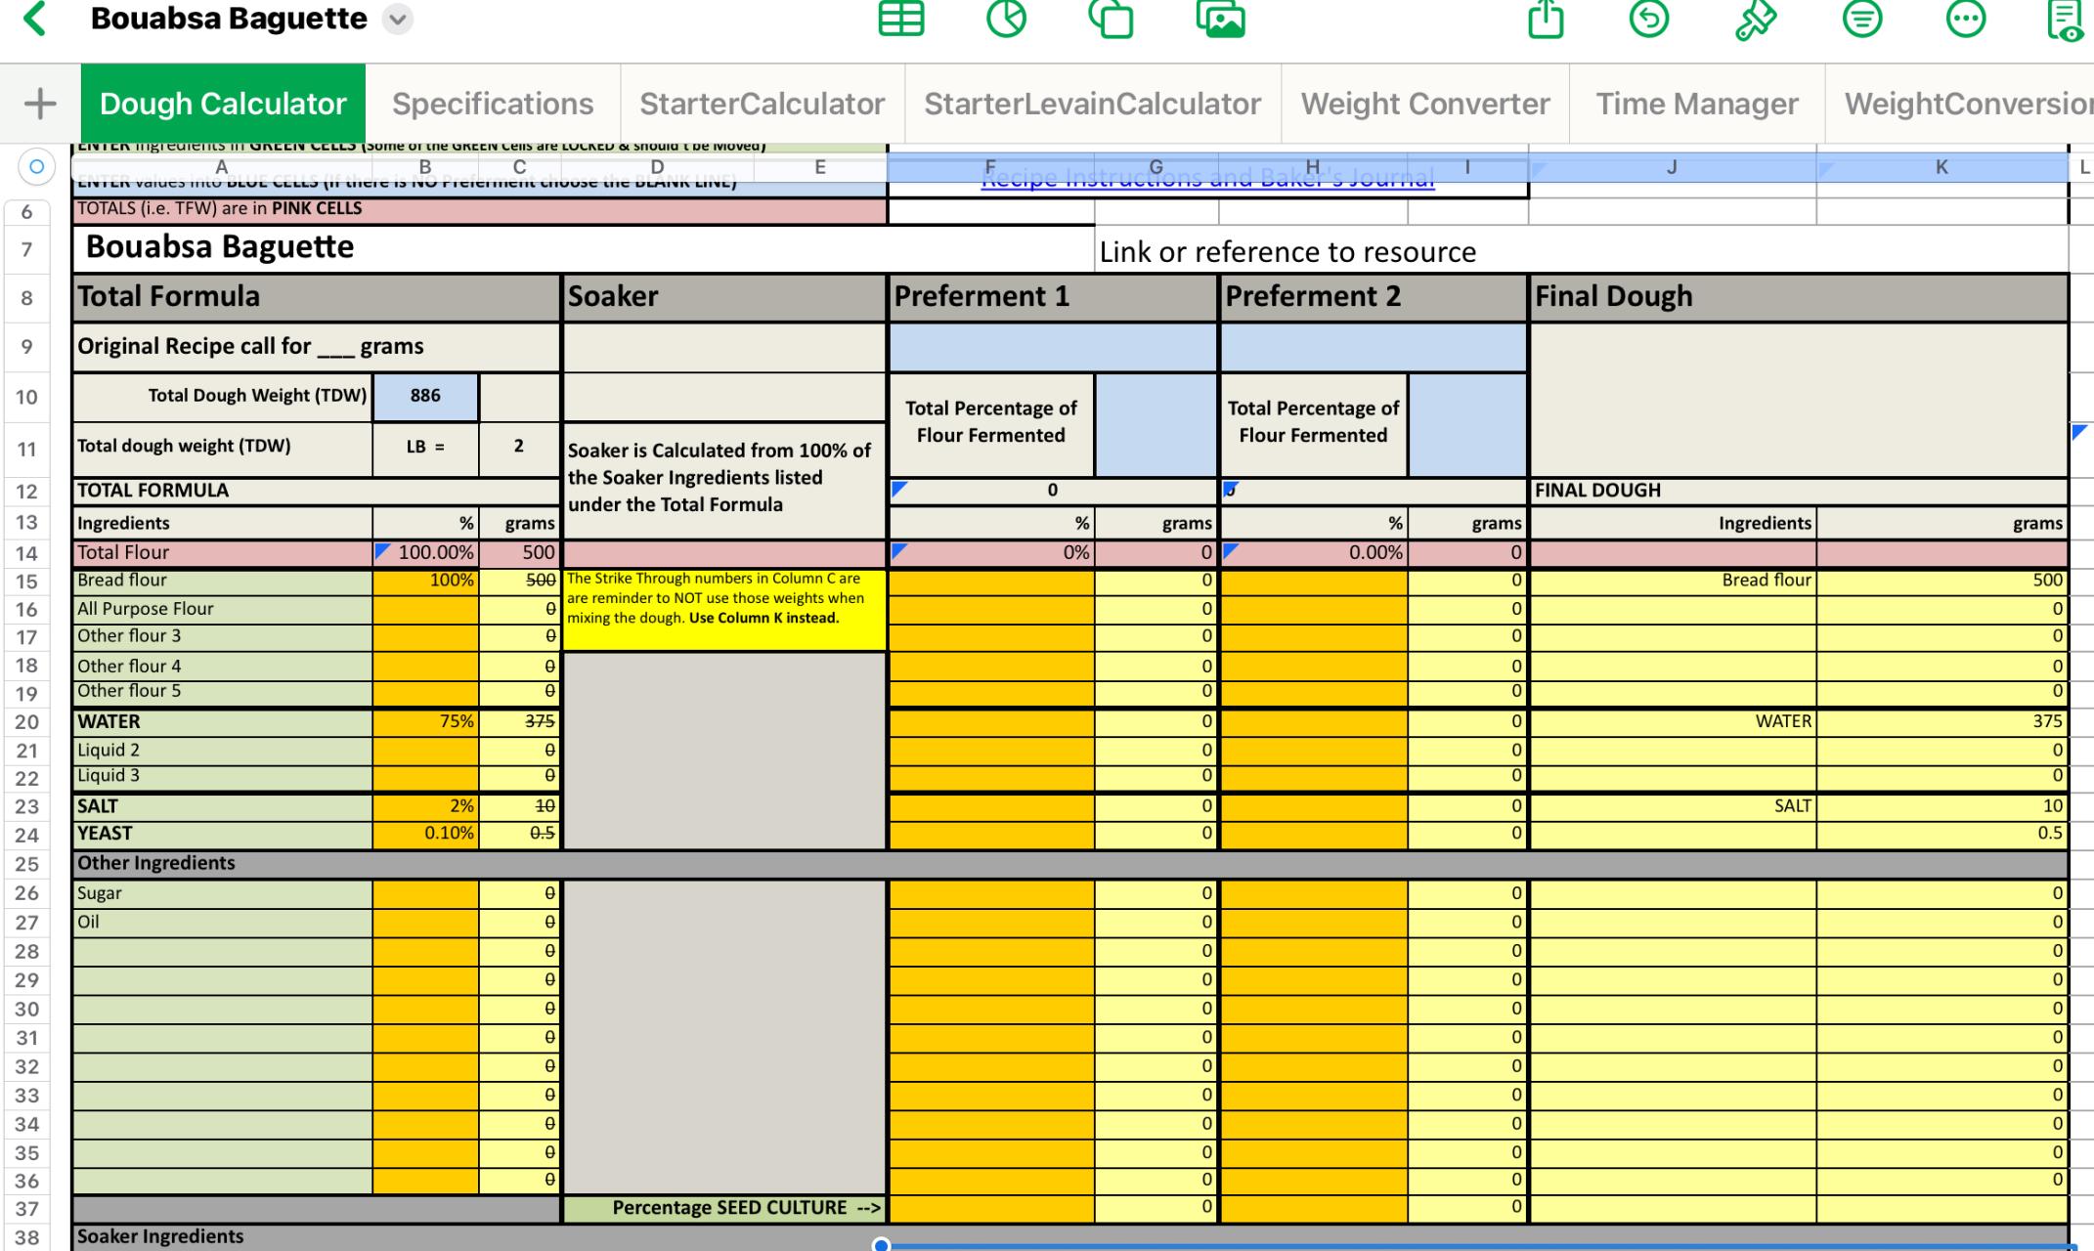Image resolution: width=2094 pixels, height=1251 pixels.
Task: Open the document activity icon at far right
Action: pos(2065,20)
